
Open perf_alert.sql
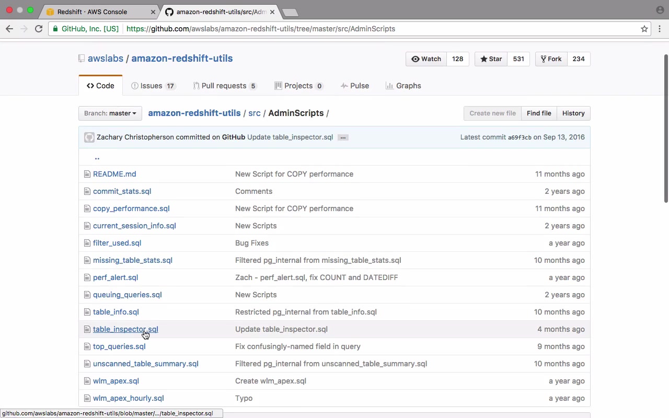tap(116, 277)
